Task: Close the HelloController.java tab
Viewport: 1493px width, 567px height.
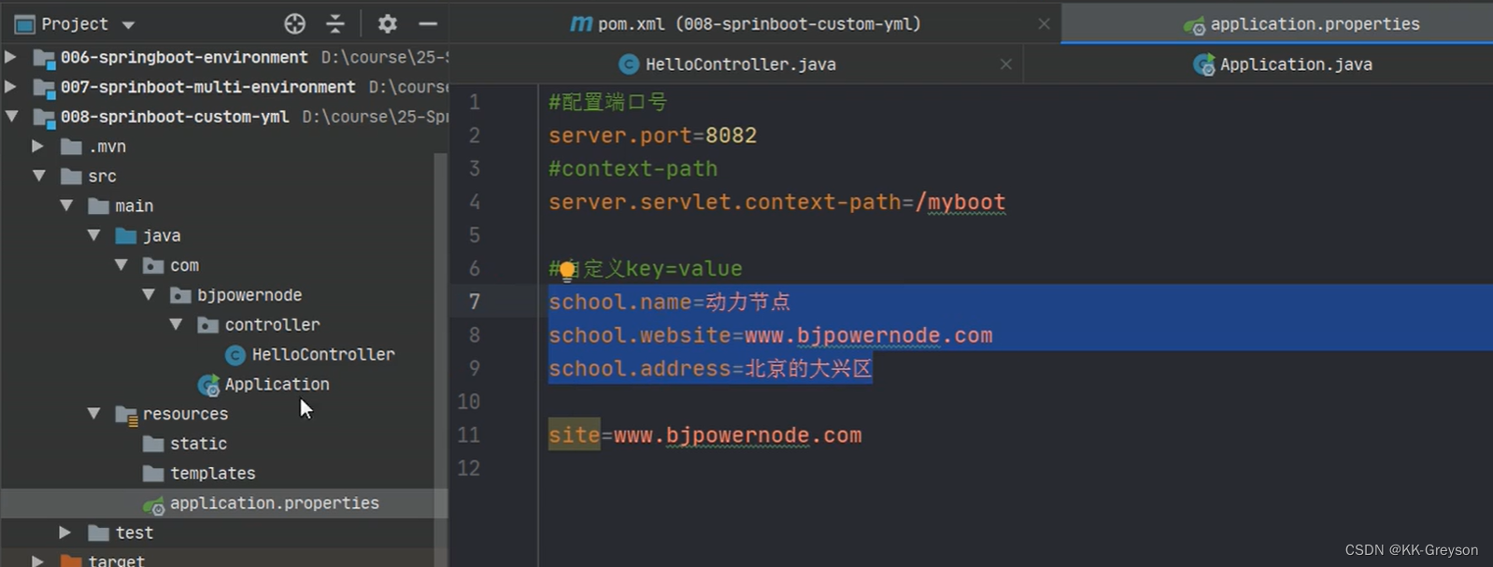Action: [x=1005, y=64]
